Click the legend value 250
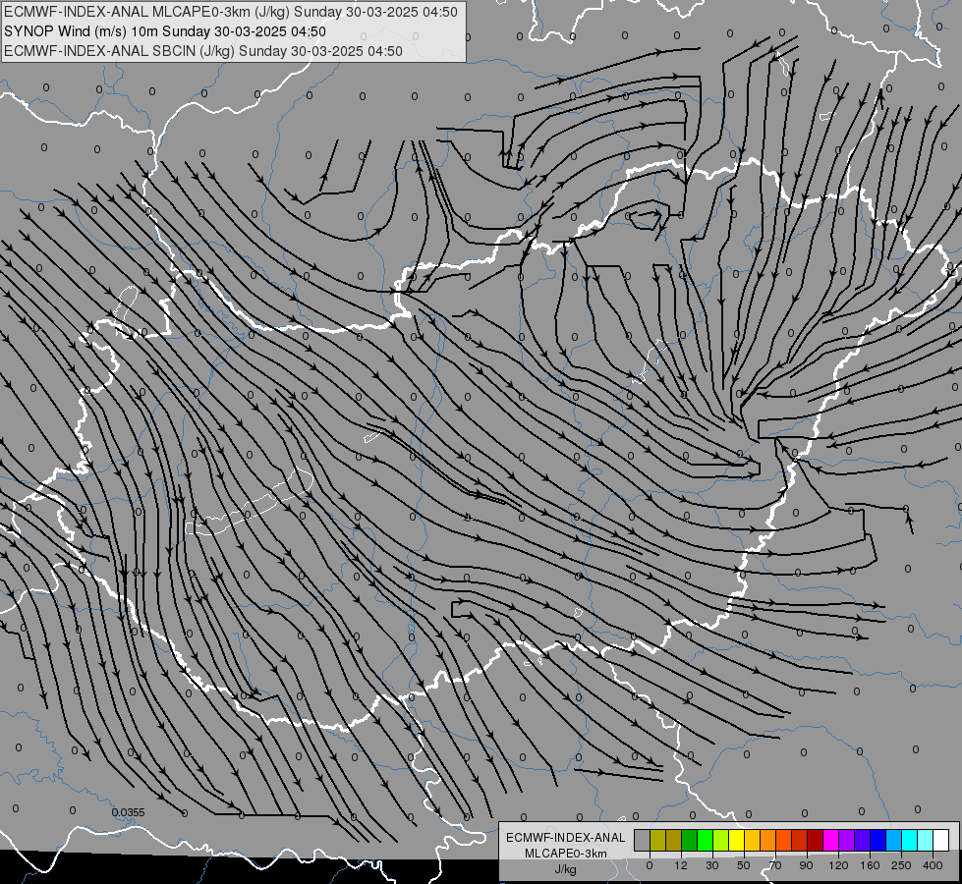 pos(901,865)
